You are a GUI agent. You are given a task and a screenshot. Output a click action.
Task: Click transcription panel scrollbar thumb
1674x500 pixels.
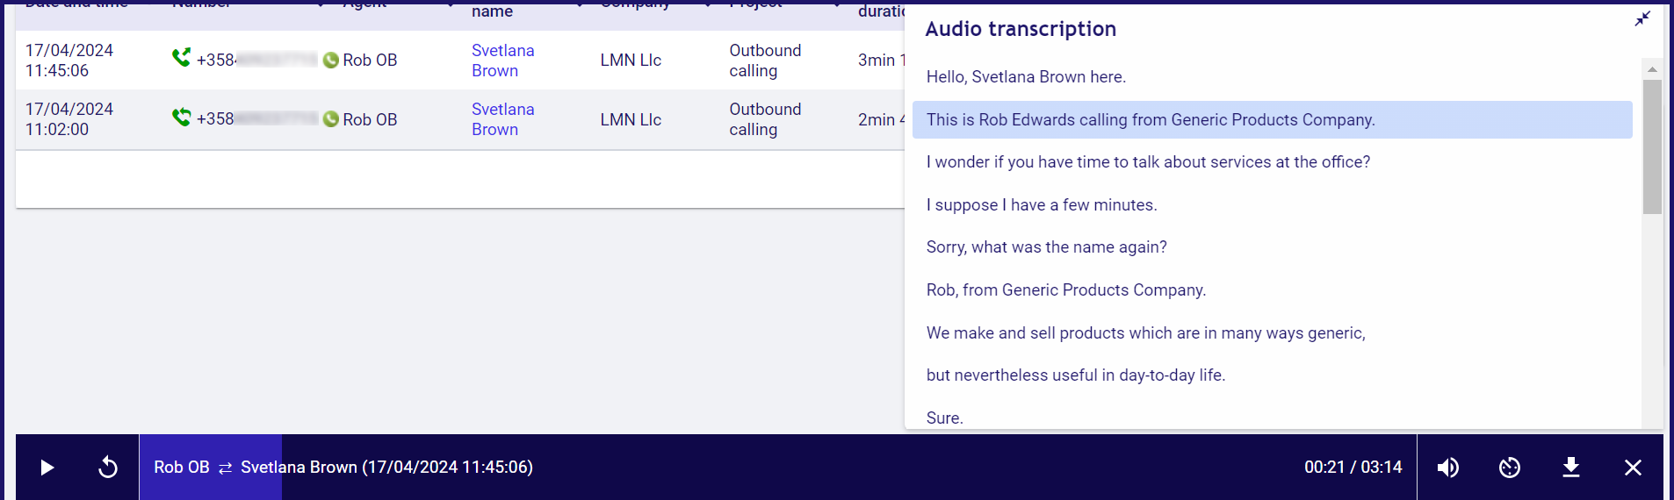pyautogui.click(x=1652, y=147)
